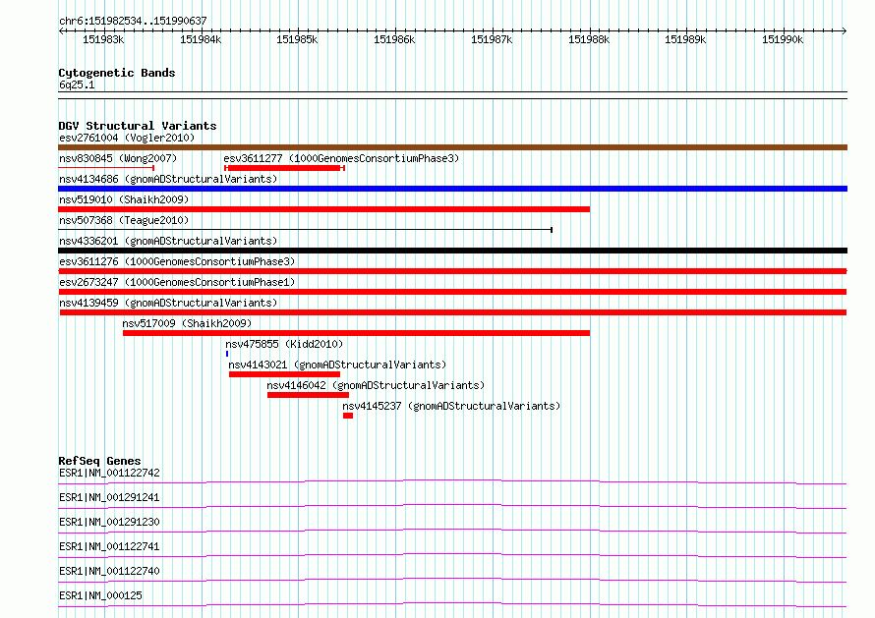The width and height of the screenshot is (875, 618).
Task: Click the ESR1|NM_001122741 transcript label
Action: tap(109, 546)
